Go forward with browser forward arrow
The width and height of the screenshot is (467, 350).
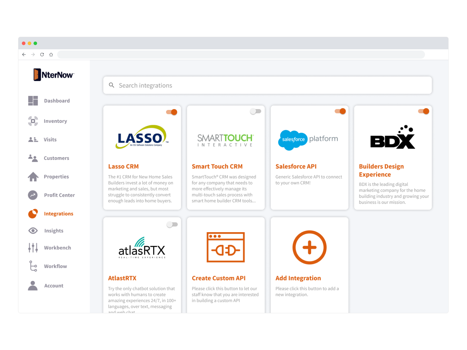coord(33,55)
